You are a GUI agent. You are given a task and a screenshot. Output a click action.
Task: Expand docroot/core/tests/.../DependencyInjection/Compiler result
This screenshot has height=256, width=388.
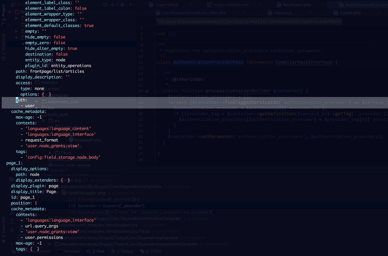point(50,244)
